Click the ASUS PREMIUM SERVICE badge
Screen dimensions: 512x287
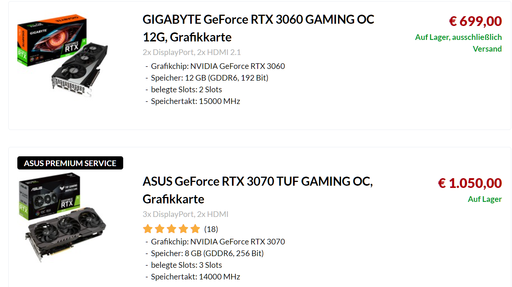pyautogui.click(x=70, y=163)
